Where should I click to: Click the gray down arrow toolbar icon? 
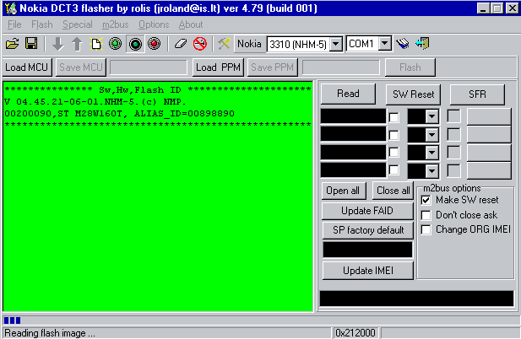58,44
